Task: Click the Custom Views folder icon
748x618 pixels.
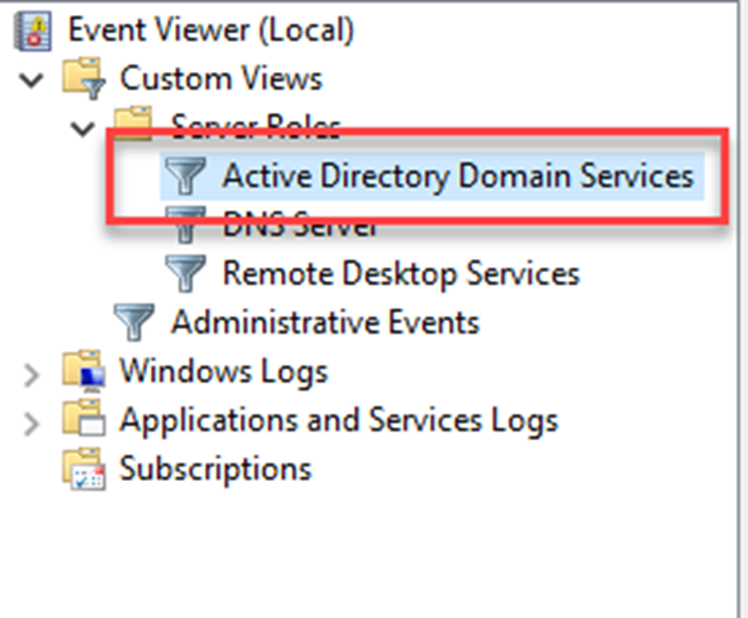Action: [83, 79]
